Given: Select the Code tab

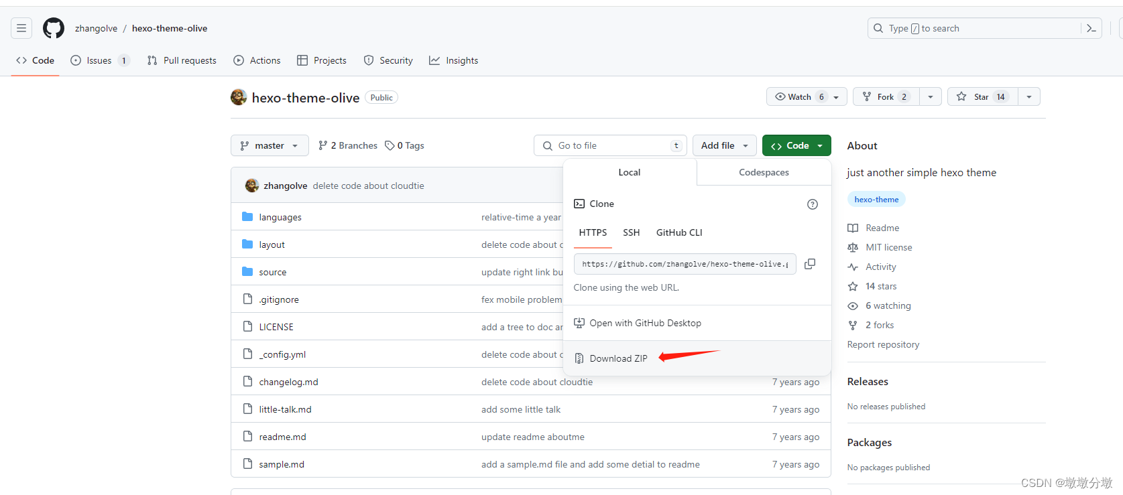Looking at the screenshot, I should coord(35,60).
